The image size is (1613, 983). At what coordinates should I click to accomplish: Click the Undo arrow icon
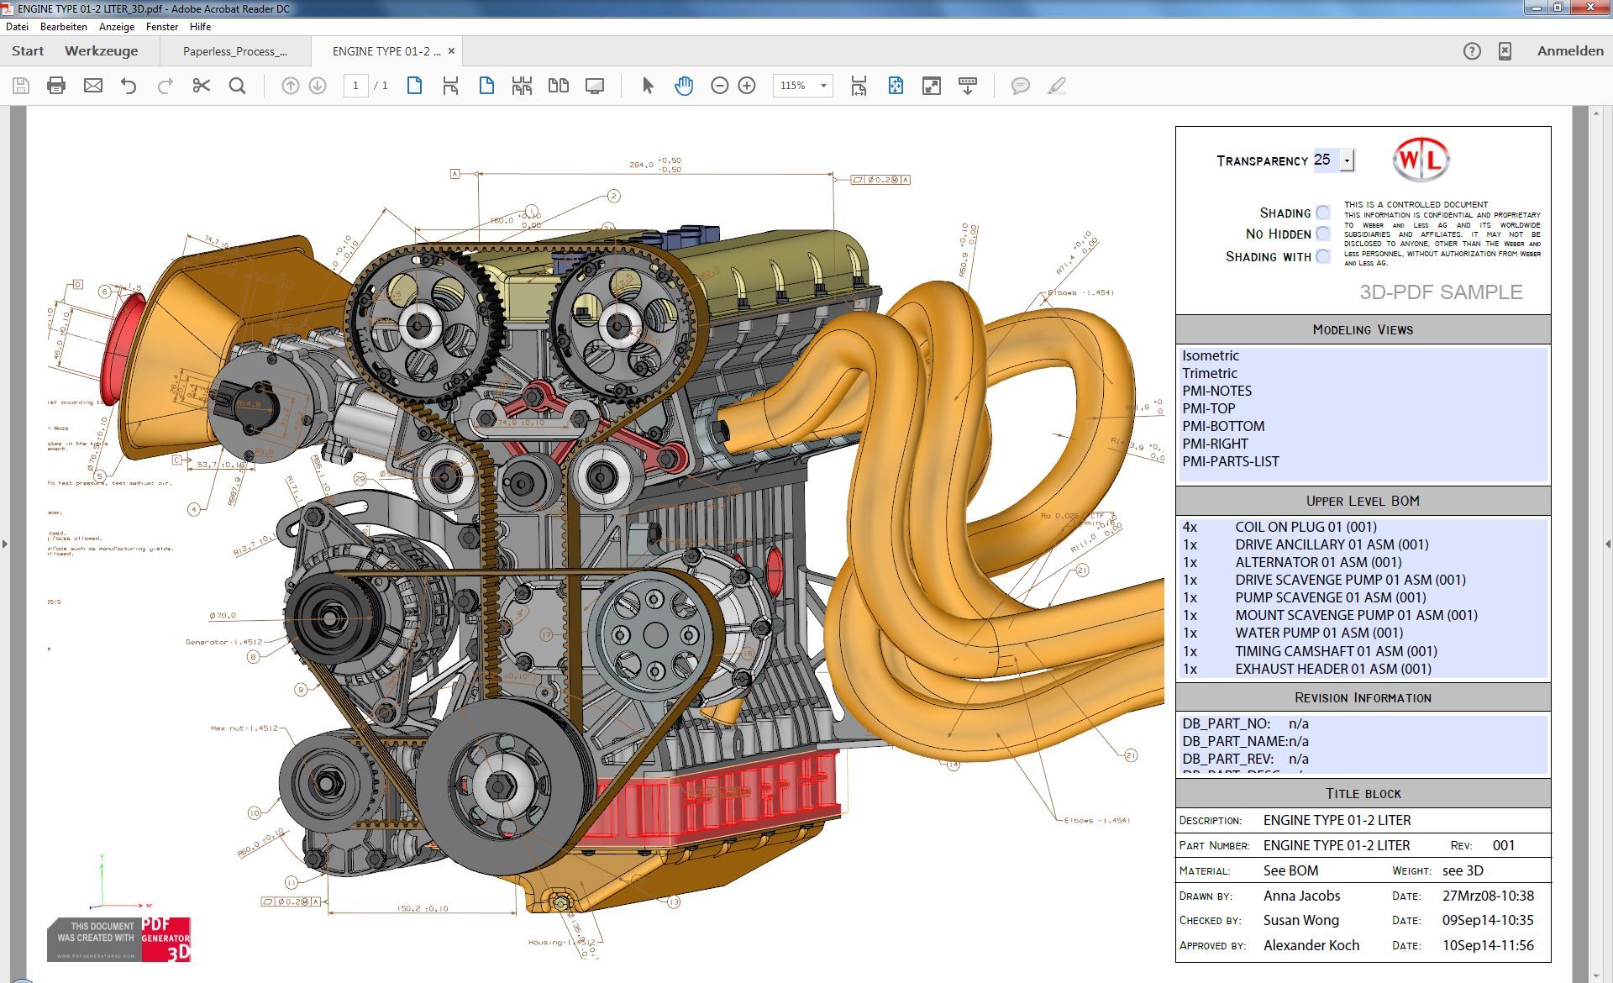point(129,86)
